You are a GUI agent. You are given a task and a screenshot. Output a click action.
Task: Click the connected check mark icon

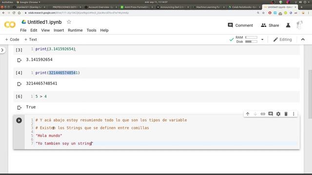pyautogui.click(x=232, y=39)
